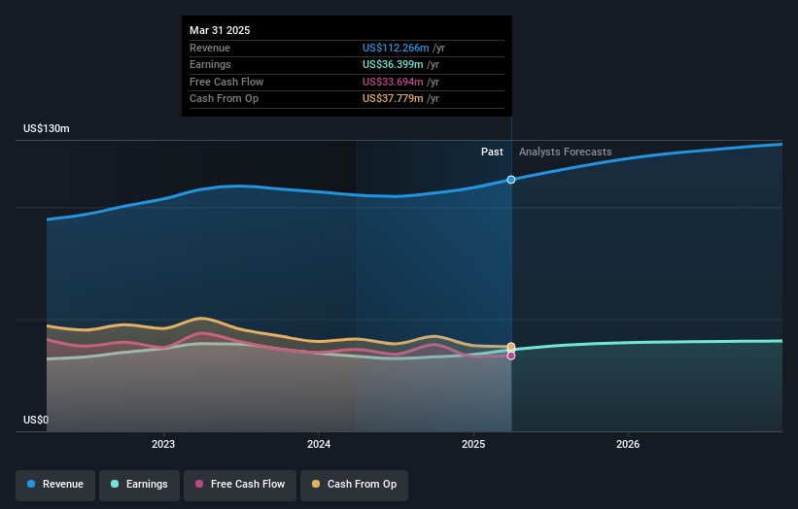Screen dimensions: 798x509
Task: Click the 2023 x-axis label
Action: [163, 445]
